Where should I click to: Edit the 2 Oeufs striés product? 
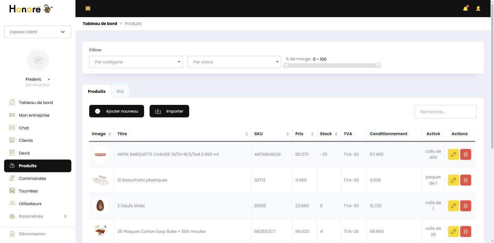coord(453,206)
